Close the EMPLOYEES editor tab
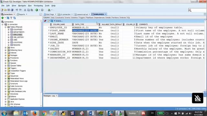The height and width of the screenshot is (116, 207). click(x=105, y=14)
